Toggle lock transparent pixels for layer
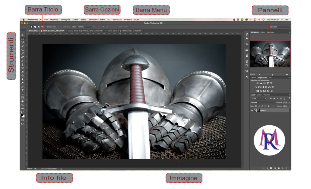311x189 pixels. point(256,106)
